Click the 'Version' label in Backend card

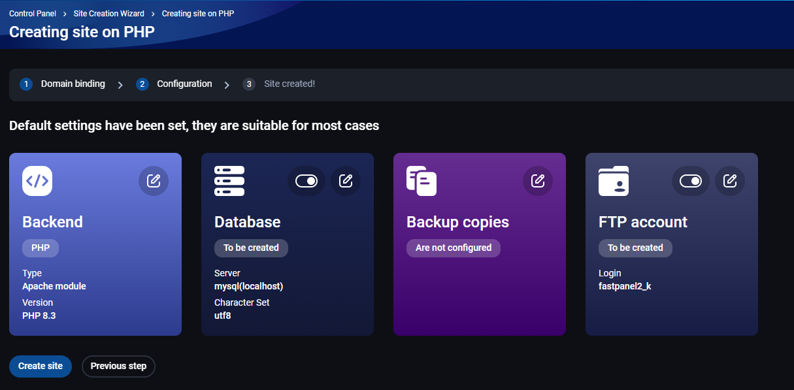pos(38,302)
